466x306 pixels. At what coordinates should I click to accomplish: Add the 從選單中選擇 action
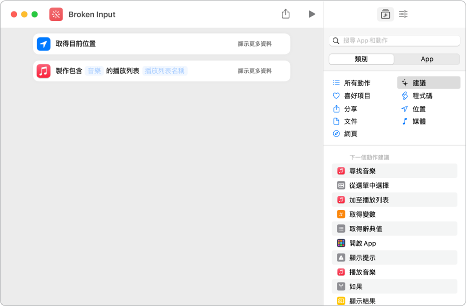point(394,185)
